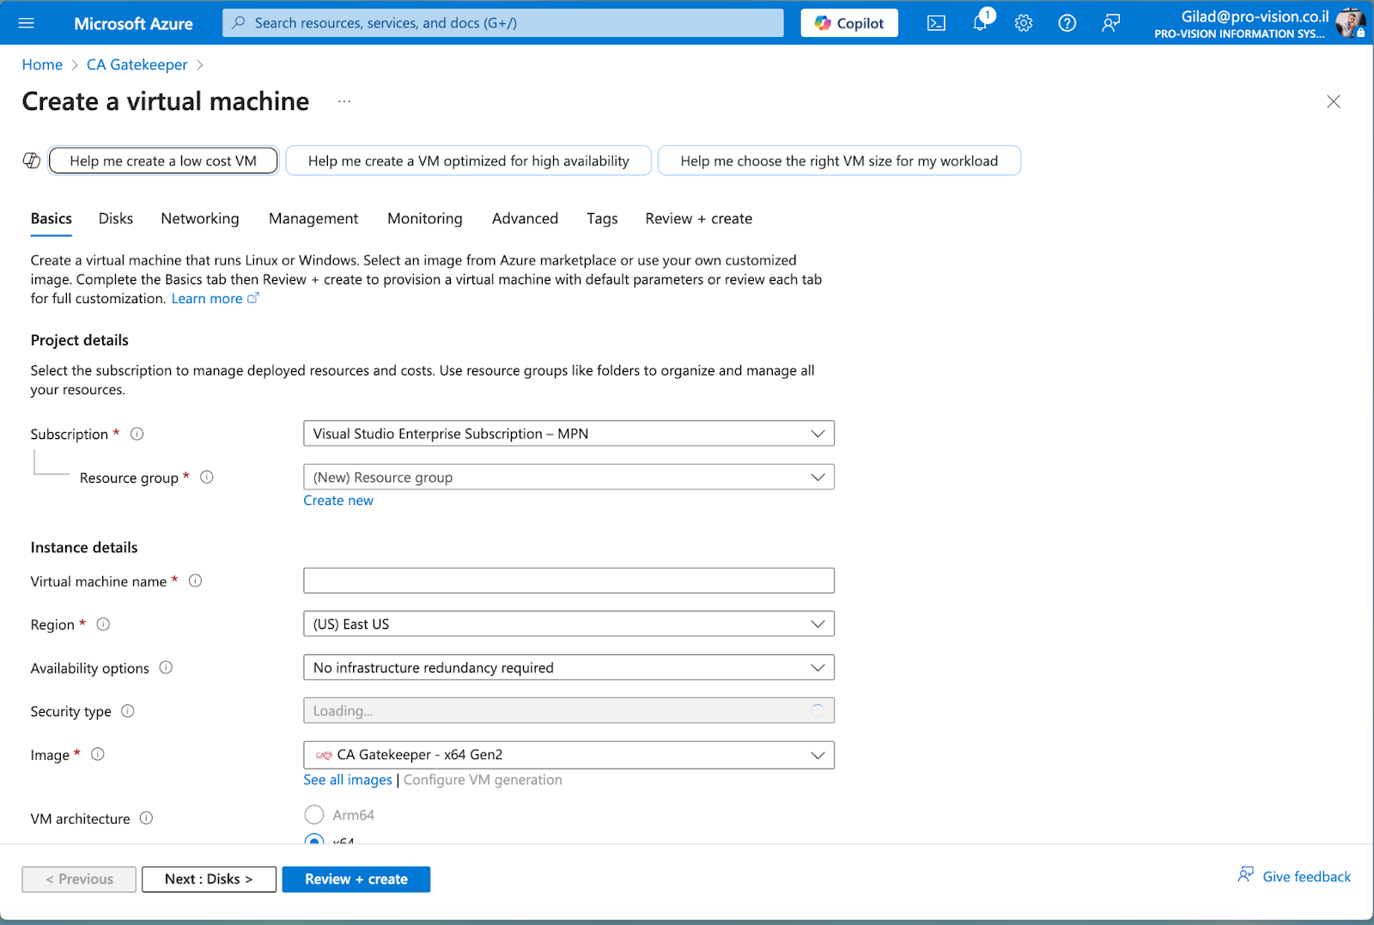Image resolution: width=1374 pixels, height=925 pixels.
Task: Select the Arm64 architecture radio button
Action: point(314,814)
